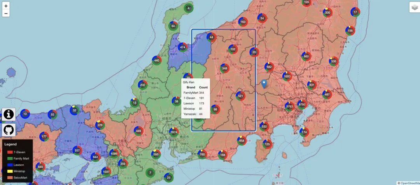Click the cluster marker labeled 8792

tap(302, 104)
